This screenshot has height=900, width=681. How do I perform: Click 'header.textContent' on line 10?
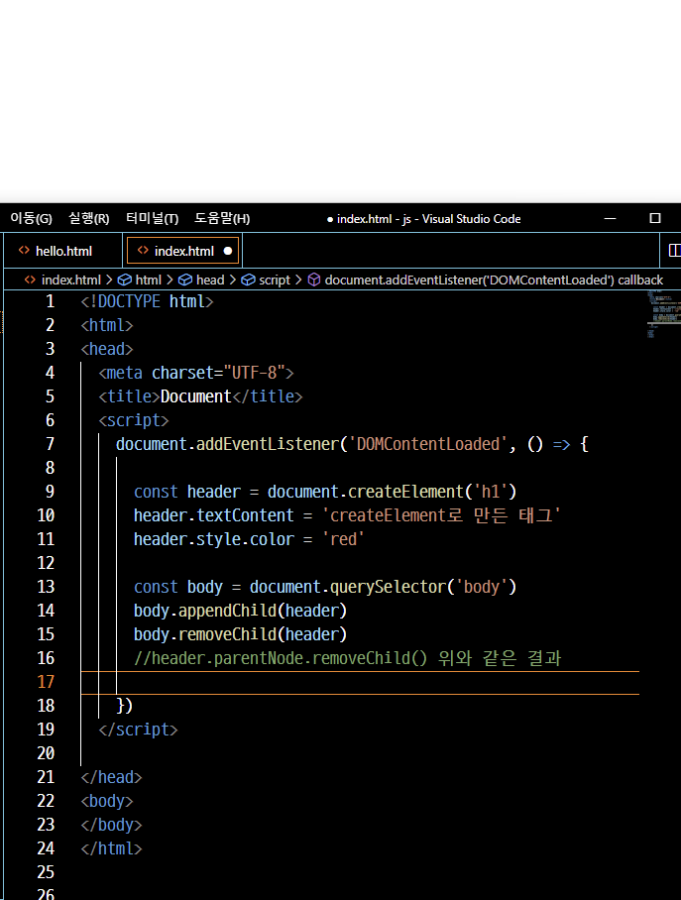[213, 515]
